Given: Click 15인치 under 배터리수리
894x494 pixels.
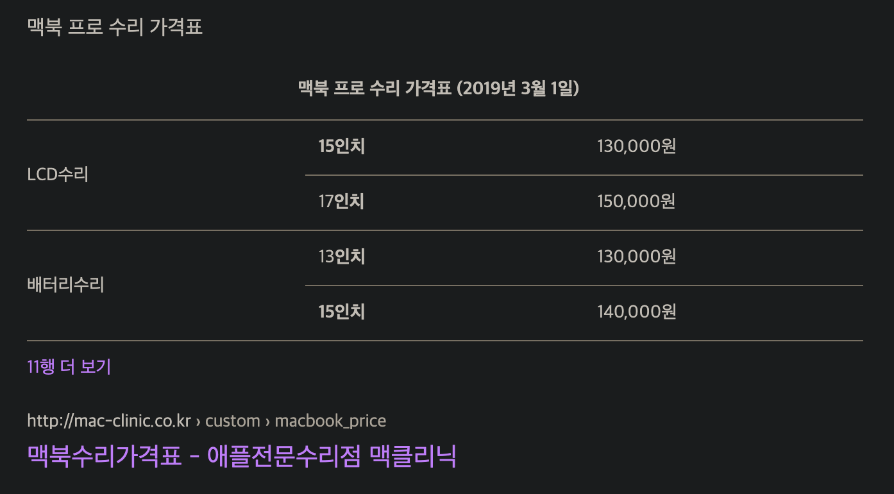Looking at the screenshot, I should point(341,312).
